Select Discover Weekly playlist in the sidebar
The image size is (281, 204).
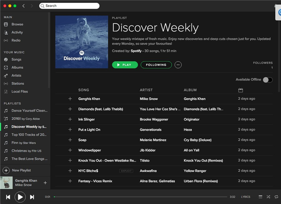click(x=29, y=127)
